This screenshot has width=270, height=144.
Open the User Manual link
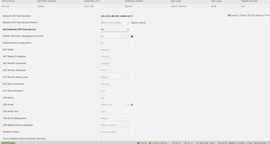click(x=257, y=15)
